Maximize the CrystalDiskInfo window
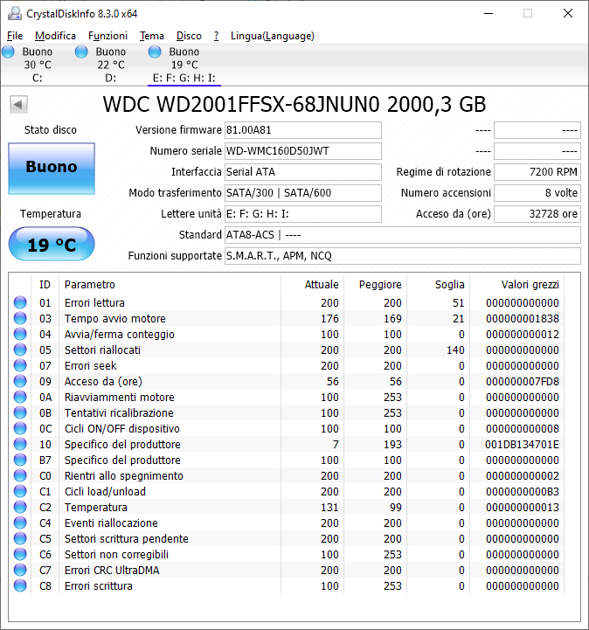The height and width of the screenshot is (630, 589). 528,13
